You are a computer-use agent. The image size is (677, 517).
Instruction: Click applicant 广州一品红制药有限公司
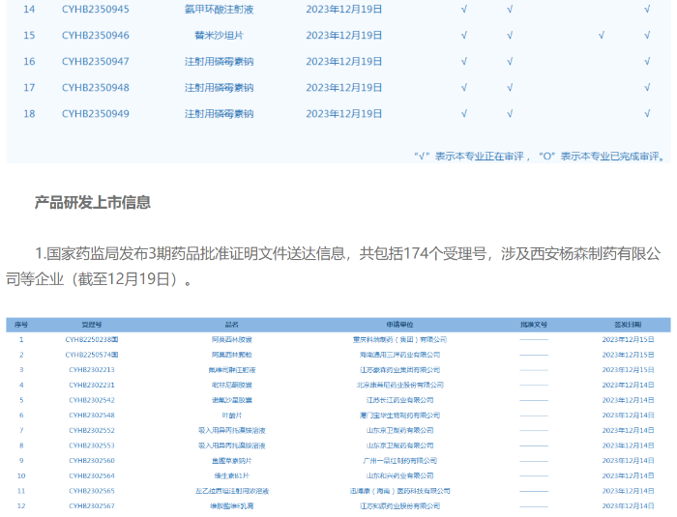tap(399, 461)
